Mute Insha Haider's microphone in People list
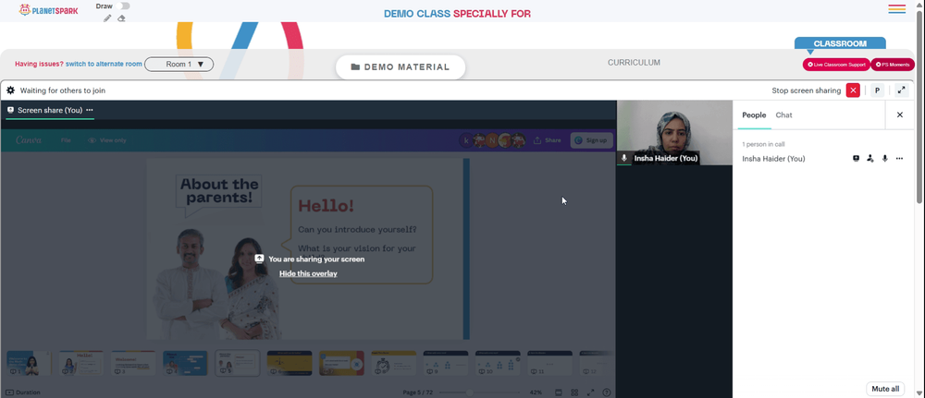Screen dimensions: 925x398 click(885, 159)
